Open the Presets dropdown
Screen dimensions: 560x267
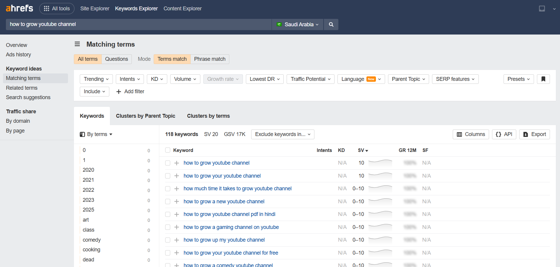pos(519,79)
